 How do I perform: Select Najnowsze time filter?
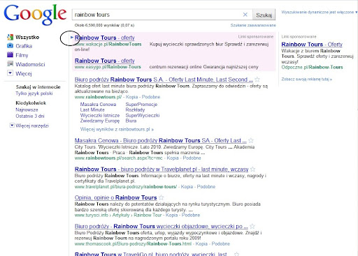(27, 110)
